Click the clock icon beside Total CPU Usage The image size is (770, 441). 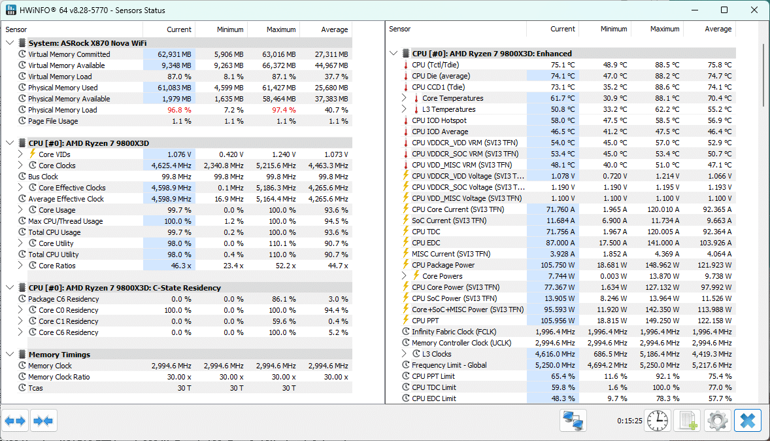pos(22,232)
